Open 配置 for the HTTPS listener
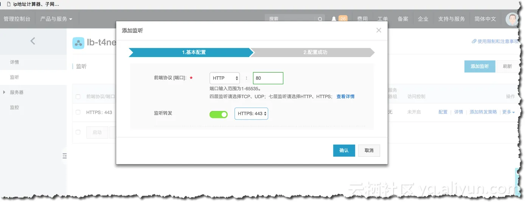 443,112
